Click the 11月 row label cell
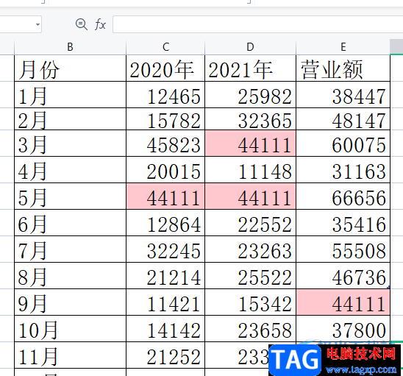 tap(70, 355)
